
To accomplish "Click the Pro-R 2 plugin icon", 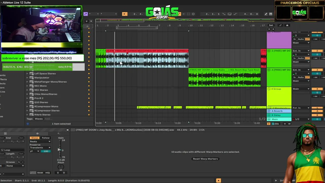I will coord(31,98).
